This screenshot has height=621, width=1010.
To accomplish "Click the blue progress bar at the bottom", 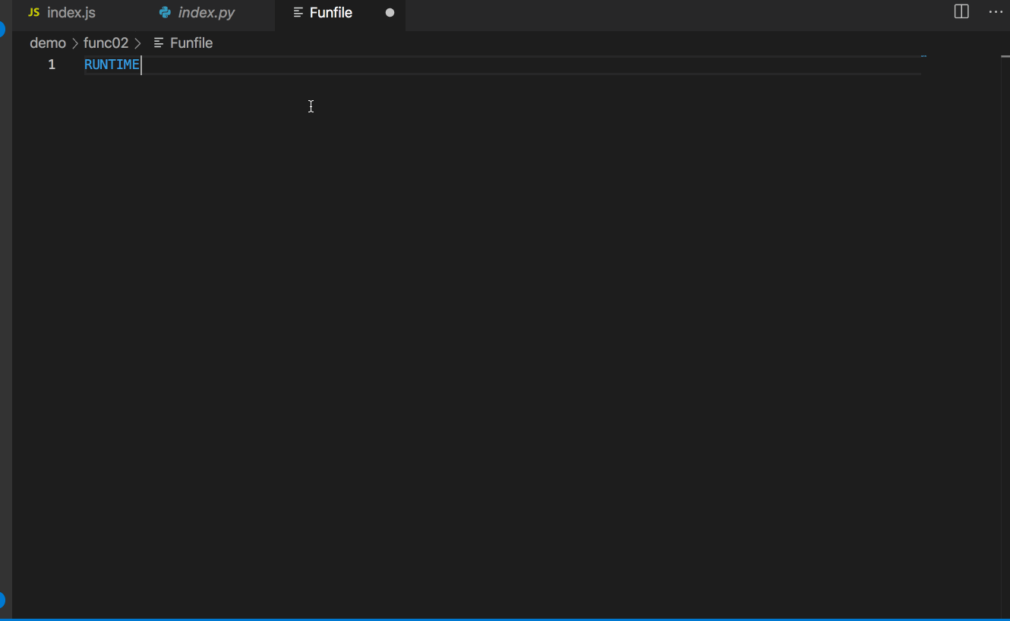I will click(505, 620).
